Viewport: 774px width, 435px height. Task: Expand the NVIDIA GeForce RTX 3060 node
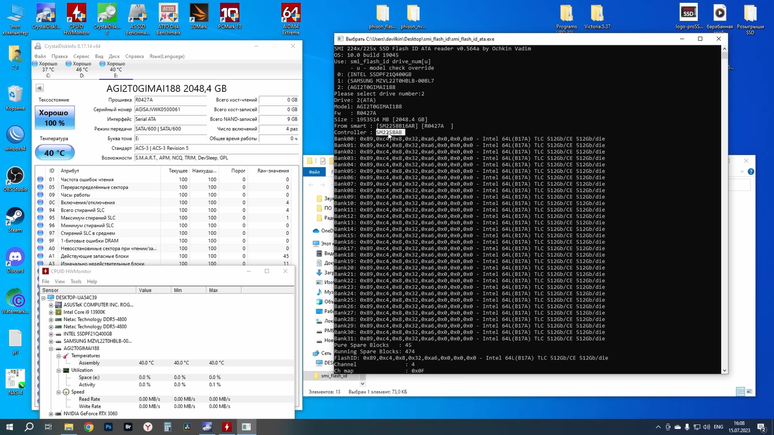(x=51, y=414)
